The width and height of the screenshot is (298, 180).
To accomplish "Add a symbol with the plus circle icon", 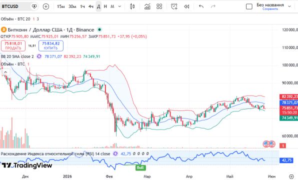I will 46,6.
